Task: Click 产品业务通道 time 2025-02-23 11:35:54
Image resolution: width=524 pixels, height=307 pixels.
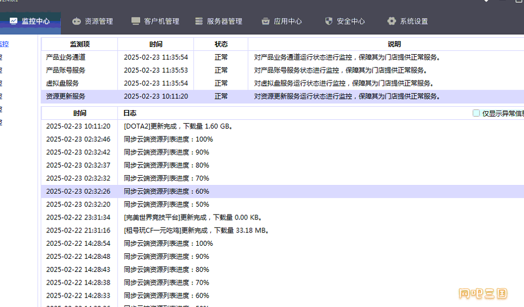Action: click(156, 57)
